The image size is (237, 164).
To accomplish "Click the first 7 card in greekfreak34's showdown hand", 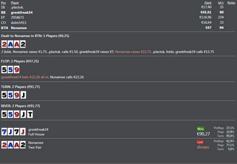I will tap(4, 131).
